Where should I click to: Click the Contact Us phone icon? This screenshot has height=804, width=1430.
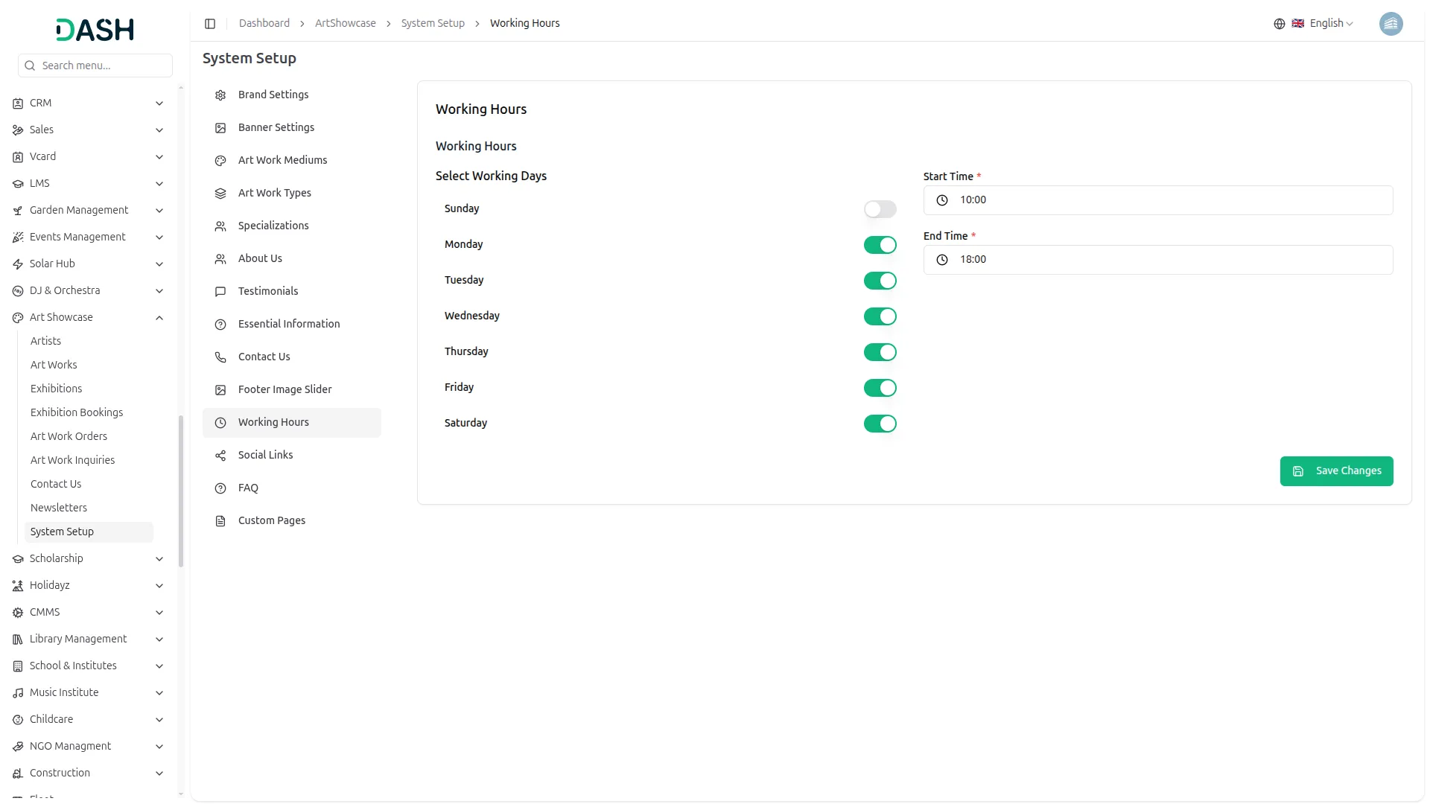click(x=220, y=357)
